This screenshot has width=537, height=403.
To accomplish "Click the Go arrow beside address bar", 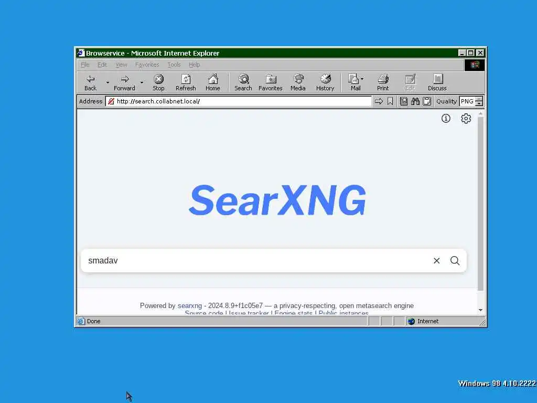I will coord(379,101).
